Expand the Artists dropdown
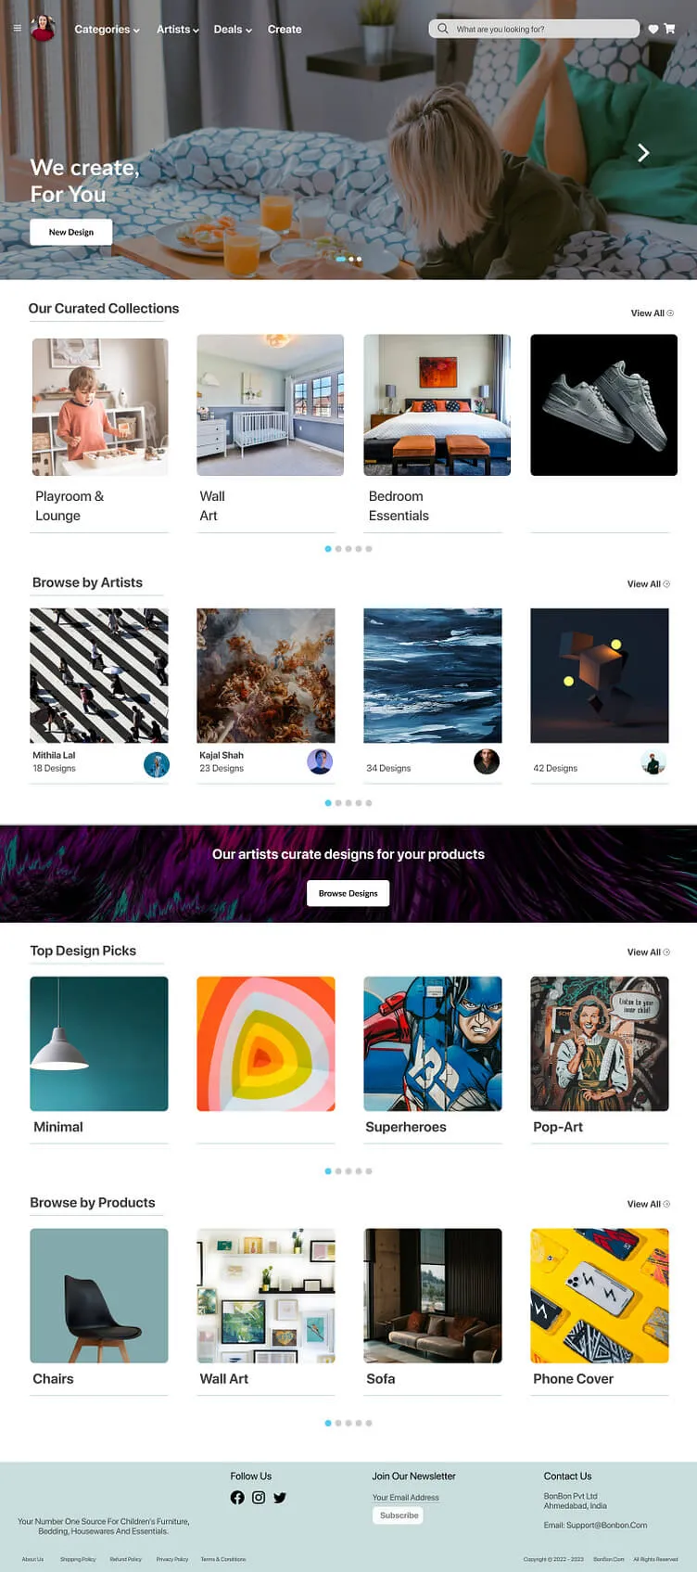 pos(178,30)
